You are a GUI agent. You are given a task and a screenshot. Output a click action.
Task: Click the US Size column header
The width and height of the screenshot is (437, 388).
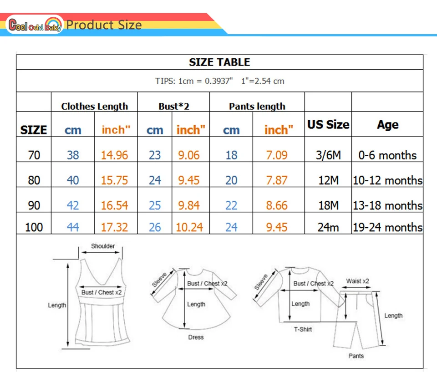pos(328,124)
